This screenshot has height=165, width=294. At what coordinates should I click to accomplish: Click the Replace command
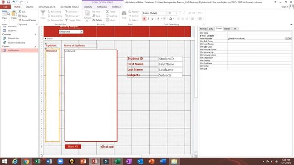coord(134,11)
